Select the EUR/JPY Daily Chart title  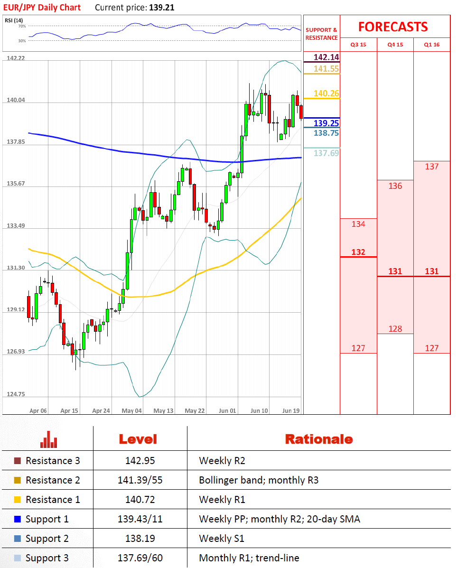[x=42, y=8]
